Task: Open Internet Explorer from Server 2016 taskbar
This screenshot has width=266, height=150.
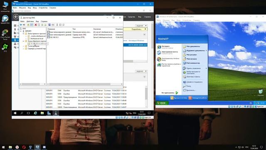Action: click(35, 113)
